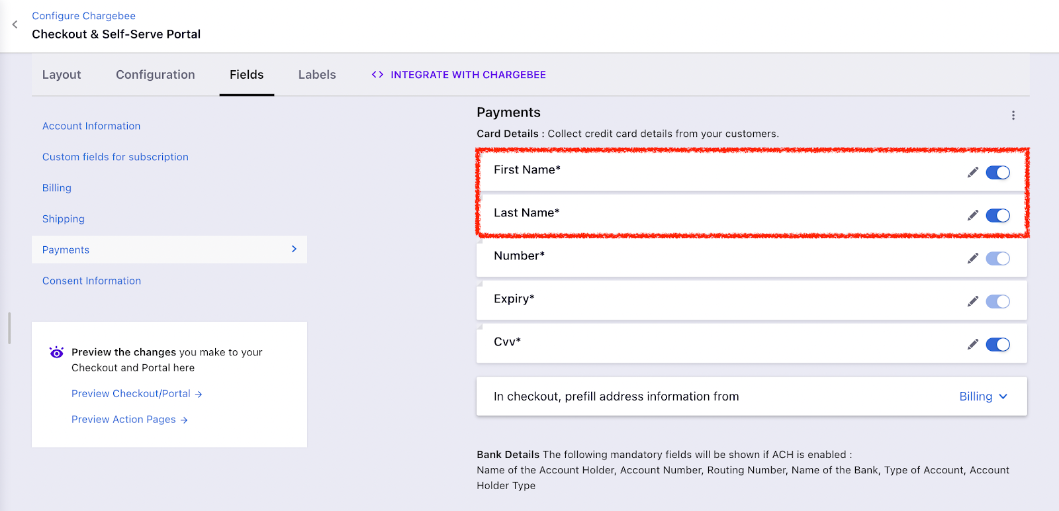The image size is (1059, 511).
Task: Click the pencil icon for Last Name
Action: tap(972, 216)
